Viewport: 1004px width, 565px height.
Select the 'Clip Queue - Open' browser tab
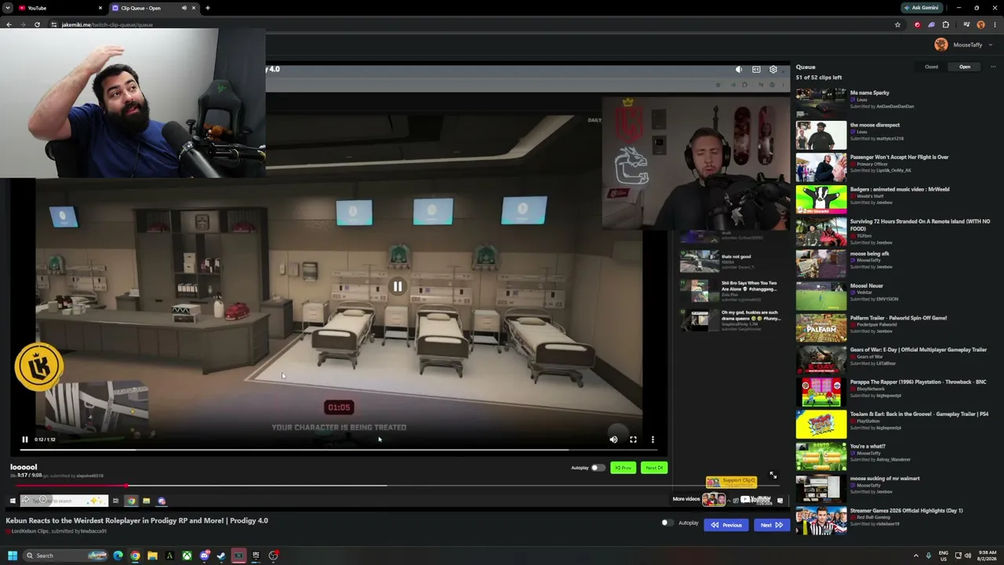click(154, 8)
